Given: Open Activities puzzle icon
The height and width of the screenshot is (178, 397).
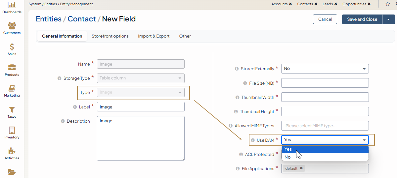Looking at the screenshot, I should point(12,151).
